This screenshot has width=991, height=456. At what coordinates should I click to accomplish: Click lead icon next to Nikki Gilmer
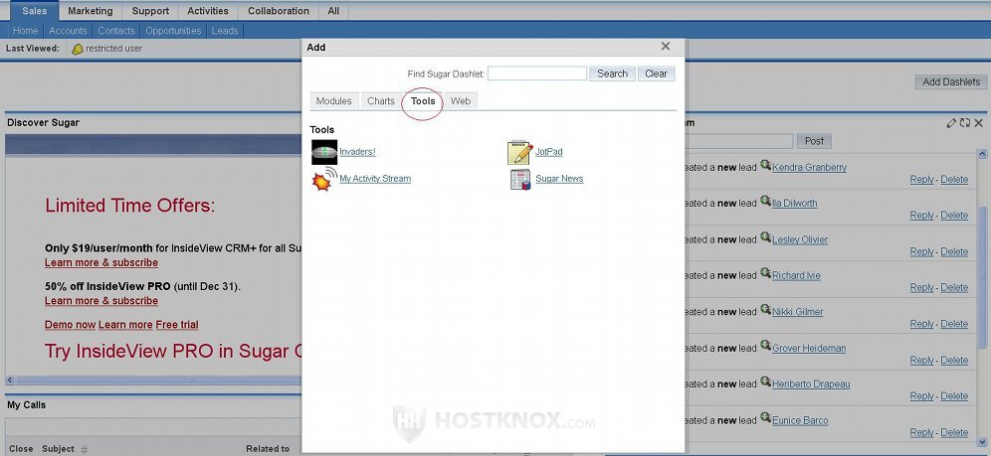pyautogui.click(x=765, y=310)
